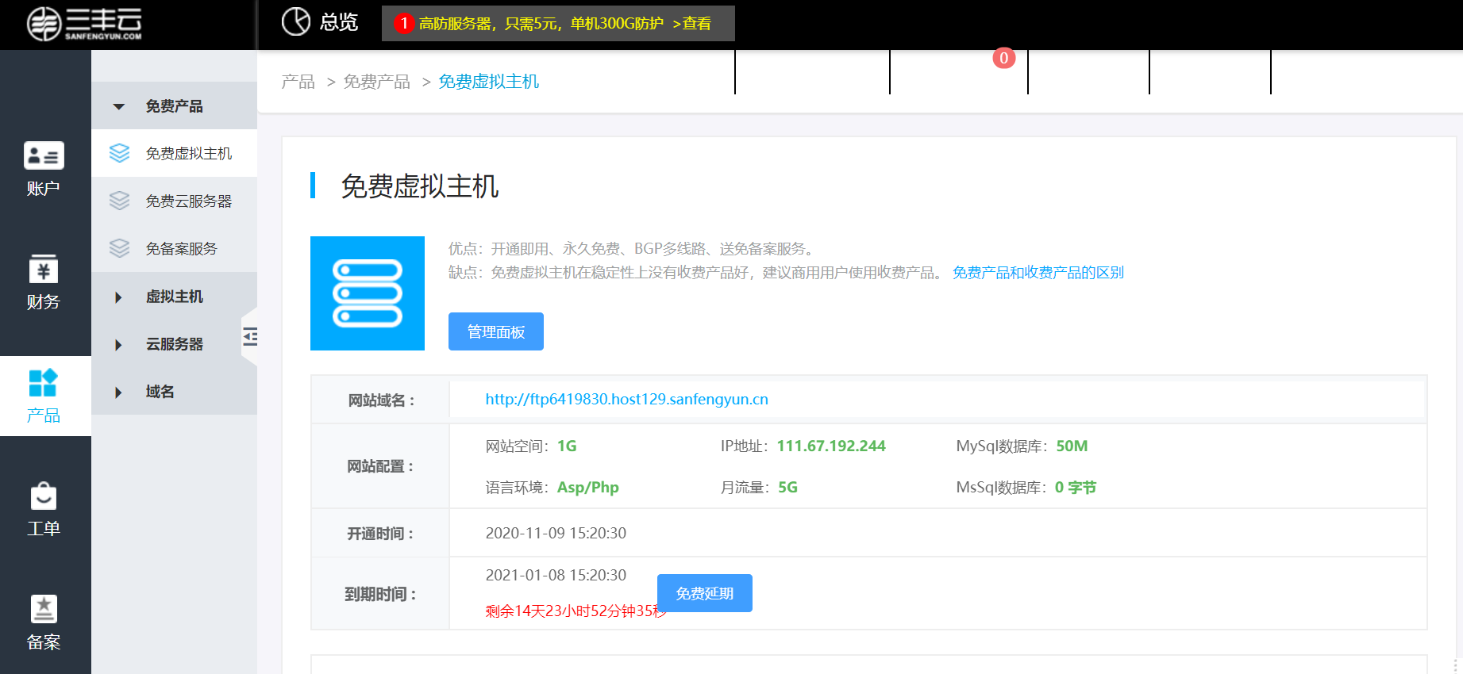The width and height of the screenshot is (1463, 674).
Task: Click the MsSql数据库 value 0 字节
Action: click(1076, 487)
